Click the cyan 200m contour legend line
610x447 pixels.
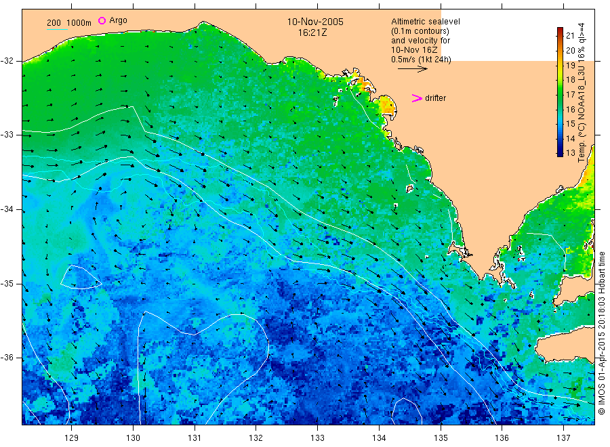[57, 29]
